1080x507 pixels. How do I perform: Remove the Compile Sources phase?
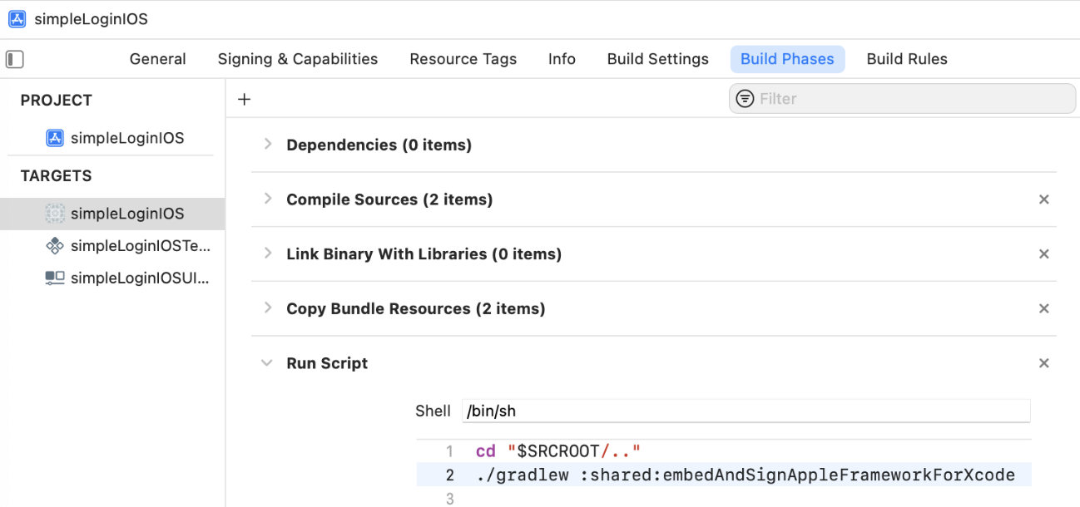pyautogui.click(x=1044, y=199)
